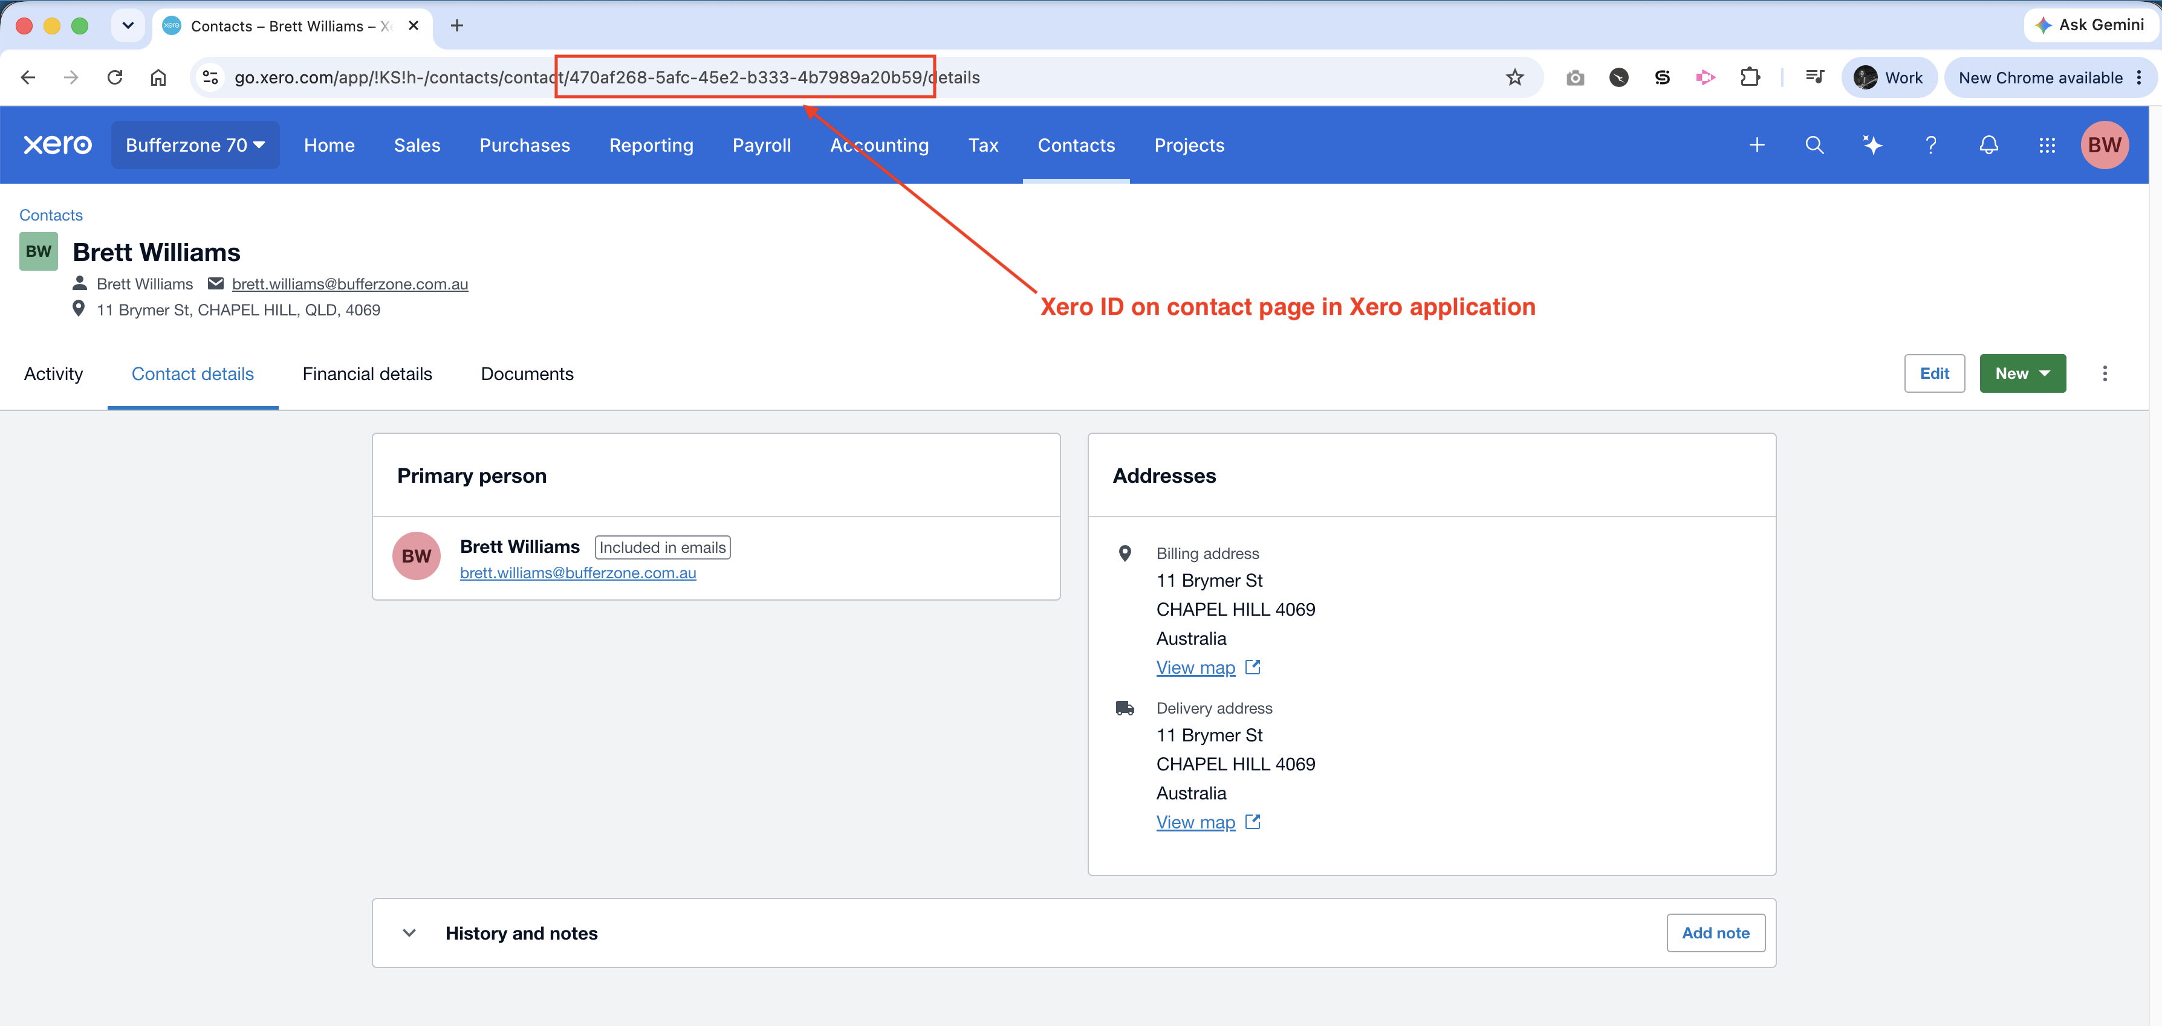Open Xero search magnifier icon
2162x1026 pixels.
click(x=1814, y=145)
